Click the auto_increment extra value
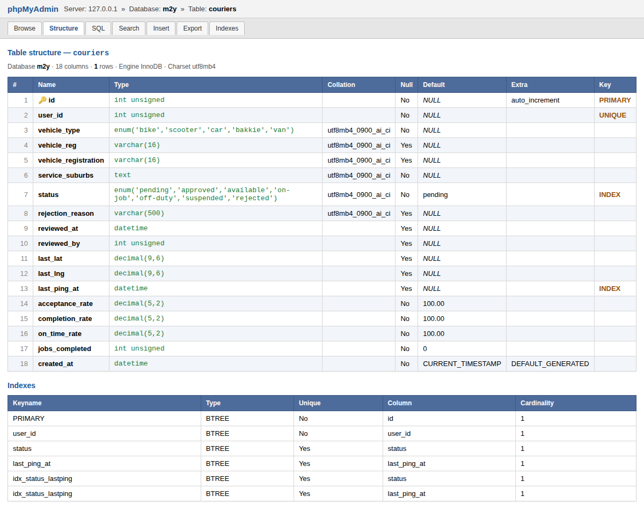Image resolution: width=644 pixels, height=518 pixels. click(x=535, y=100)
